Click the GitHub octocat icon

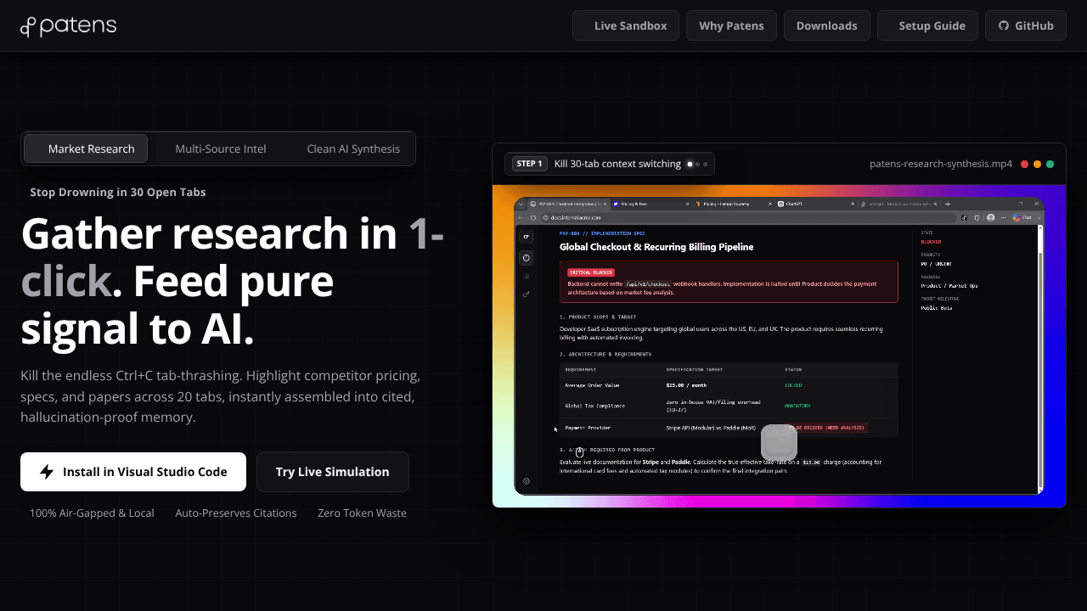(1004, 25)
